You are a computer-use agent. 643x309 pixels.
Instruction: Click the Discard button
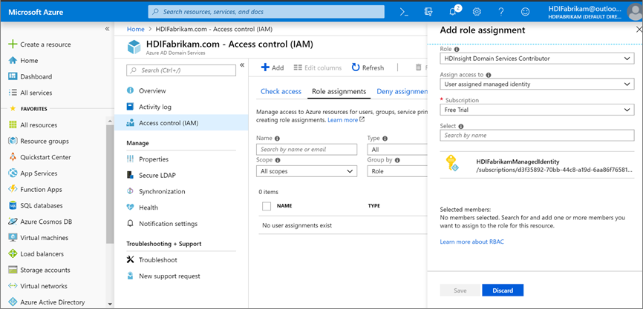(x=502, y=290)
